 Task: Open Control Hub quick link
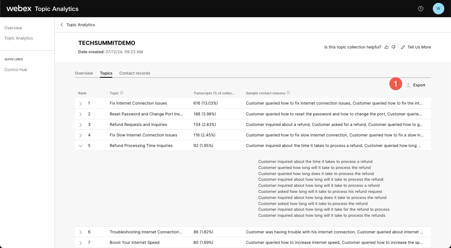16,70
